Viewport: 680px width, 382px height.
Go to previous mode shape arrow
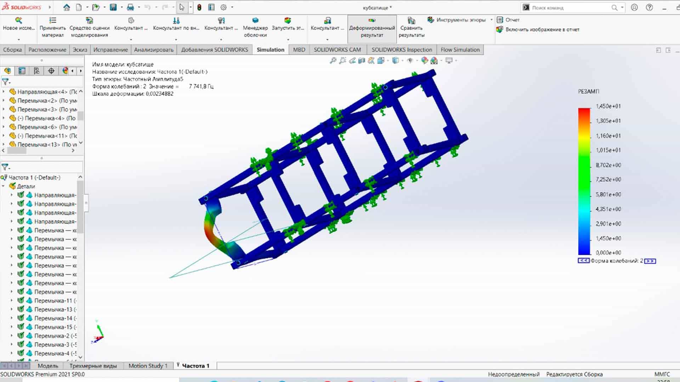(583, 261)
